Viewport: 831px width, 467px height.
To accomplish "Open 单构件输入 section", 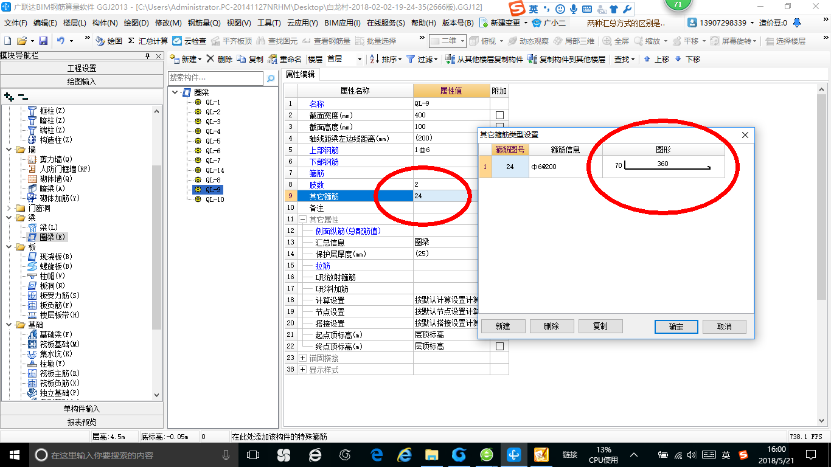I will 82,409.
